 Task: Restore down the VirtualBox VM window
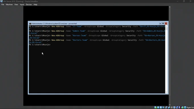coord(184,1)
